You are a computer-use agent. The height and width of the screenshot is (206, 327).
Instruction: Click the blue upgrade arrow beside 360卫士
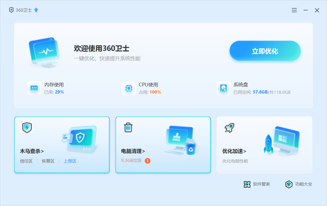click(x=36, y=10)
